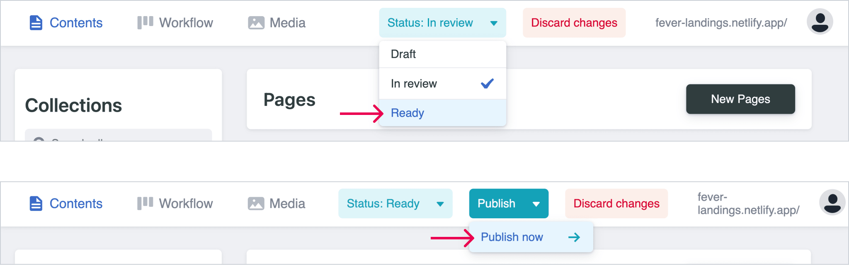The image size is (849, 265).
Task: Expand the Status: Ready dropdown
Action: click(395, 203)
